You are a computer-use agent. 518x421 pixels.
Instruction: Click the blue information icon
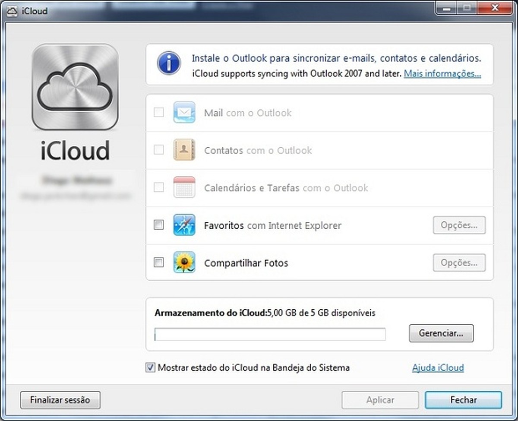tap(169, 63)
